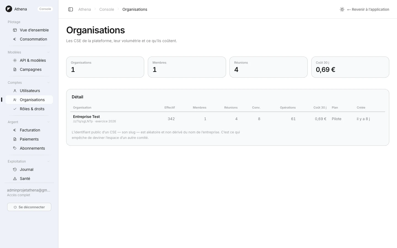Click the Se déconnecter button
Viewport: 397px width, 248px height.
29,207
